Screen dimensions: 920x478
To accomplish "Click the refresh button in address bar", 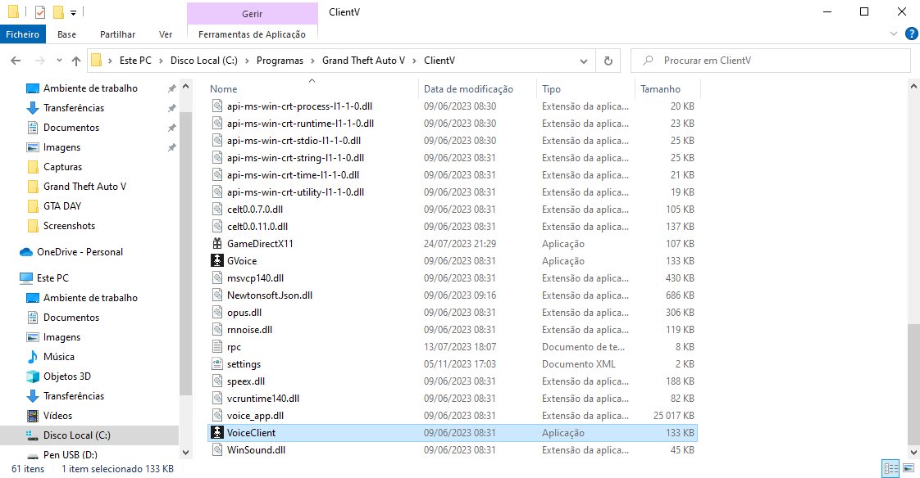I will pyautogui.click(x=608, y=61).
